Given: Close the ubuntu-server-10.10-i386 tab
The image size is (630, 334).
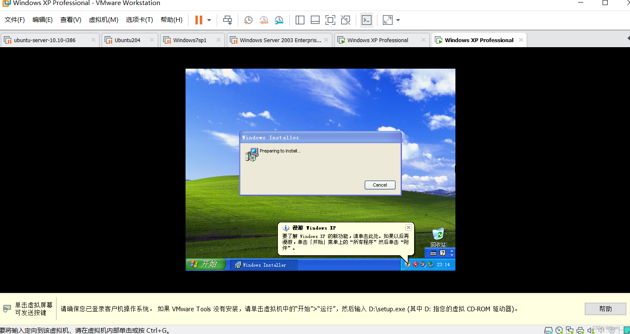Looking at the screenshot, I should coord(93,40).
